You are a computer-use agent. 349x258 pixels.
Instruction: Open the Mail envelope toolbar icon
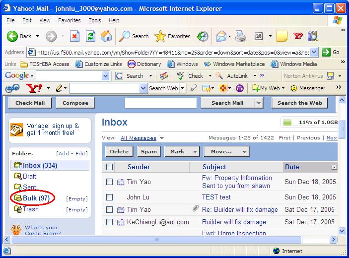[x=221, y=36]
